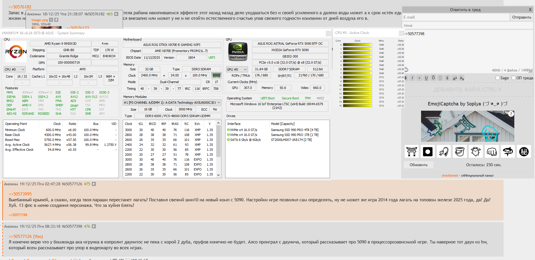Click the ASUS ROG STRIX X870E-E motherboard field

172,45
